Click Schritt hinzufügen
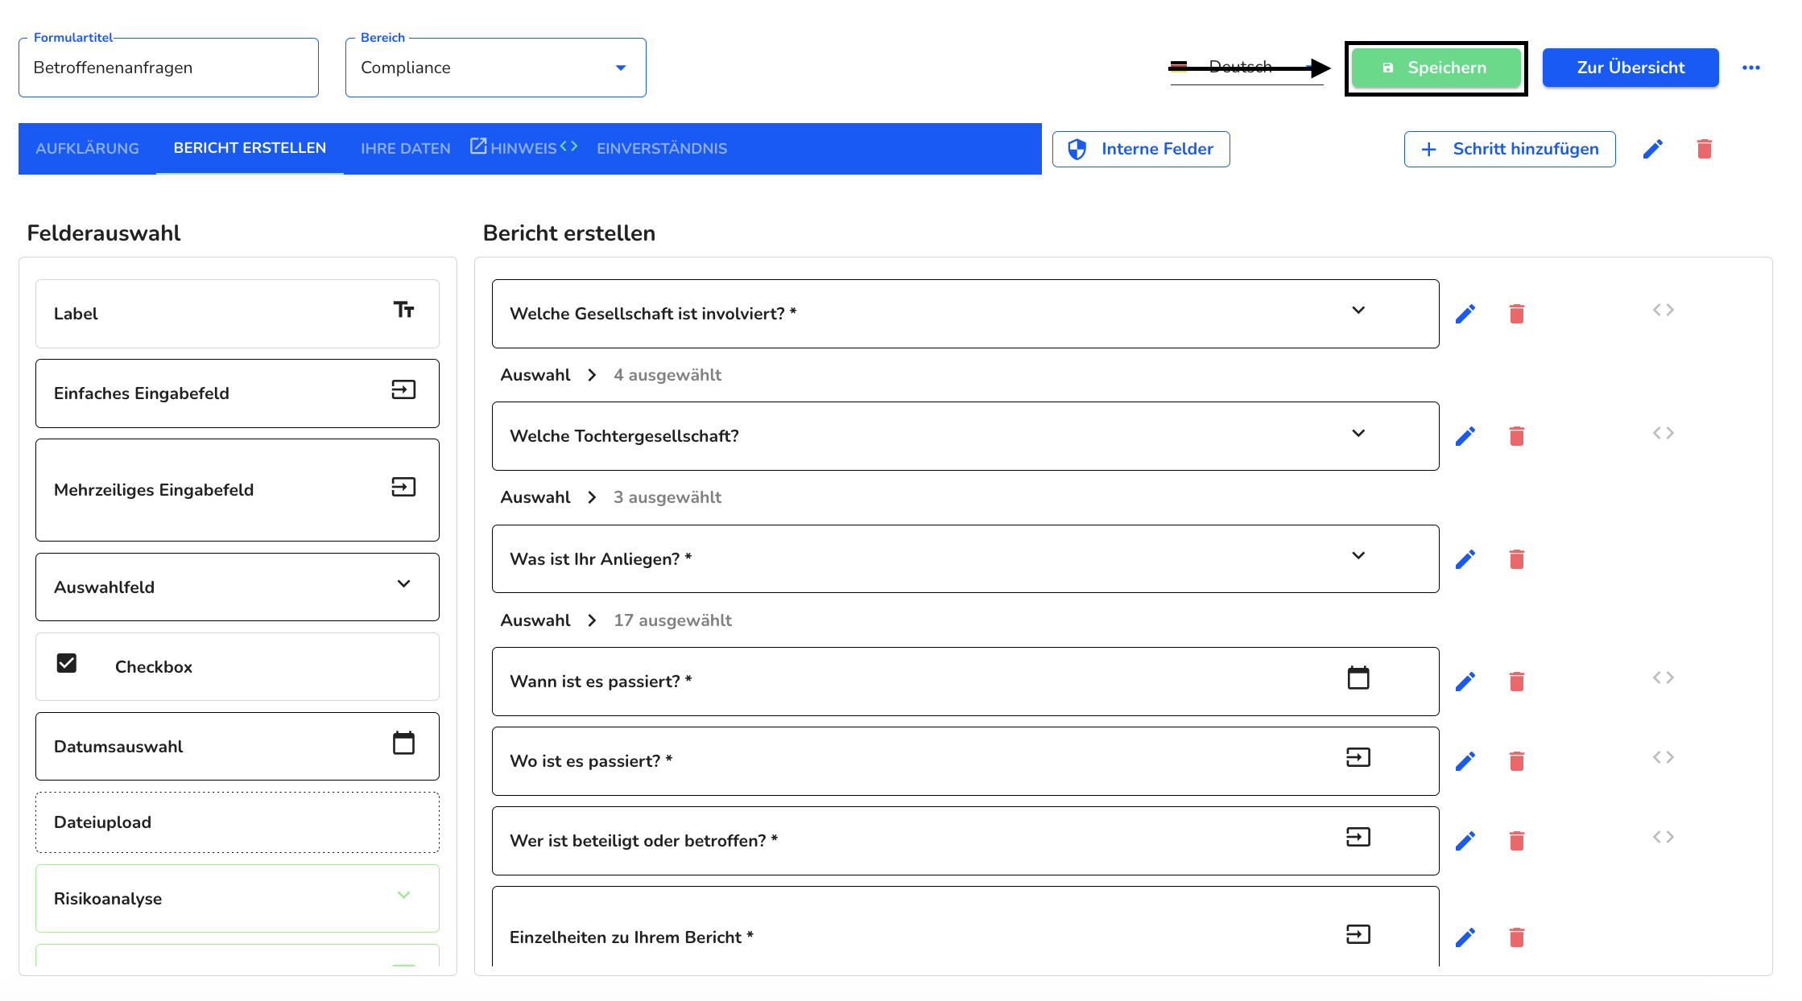Screen dimensions: 1802x1001 pyautogui.click(x=1510, y=149)
